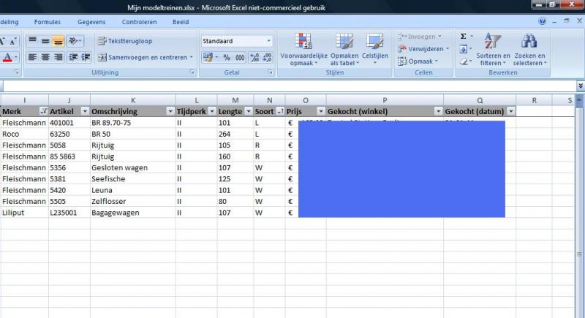585x318 pixels.
Task: Open the Artikel column filter
Action: pyautogui.click(x=85, y=111)
